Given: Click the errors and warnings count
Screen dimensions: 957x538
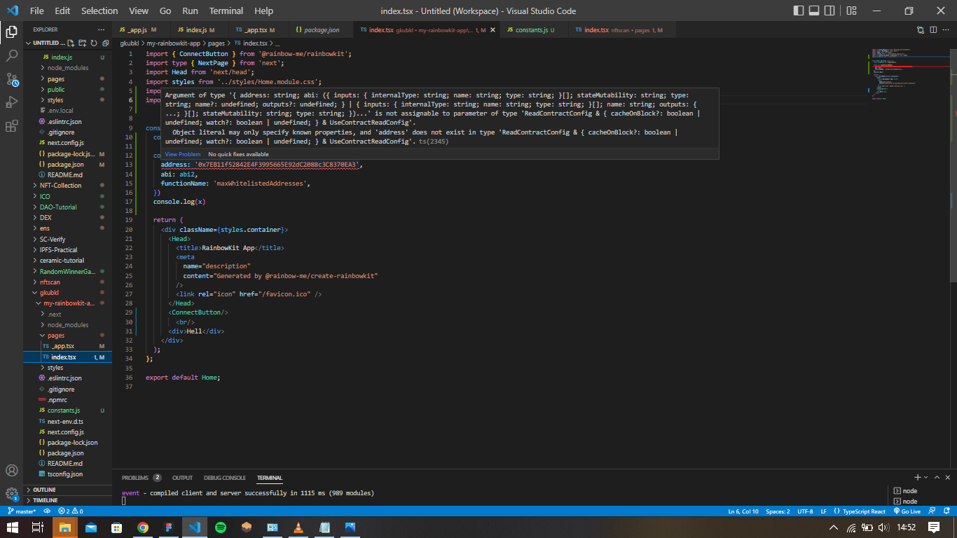Looking at the screenshot, I should pos(71,511).
